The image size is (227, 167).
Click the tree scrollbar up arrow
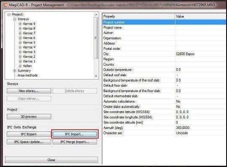coord(96,15)
